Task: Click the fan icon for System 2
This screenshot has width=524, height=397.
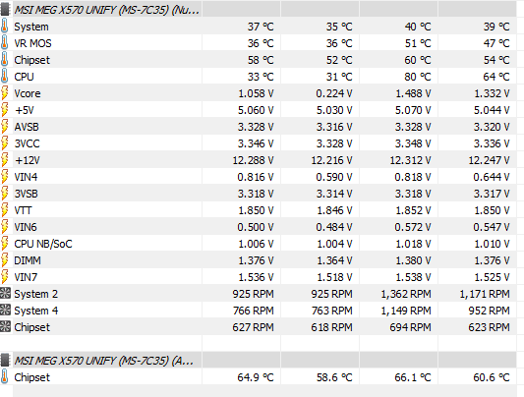Action: pyautogui.click(x=5, y=293)
